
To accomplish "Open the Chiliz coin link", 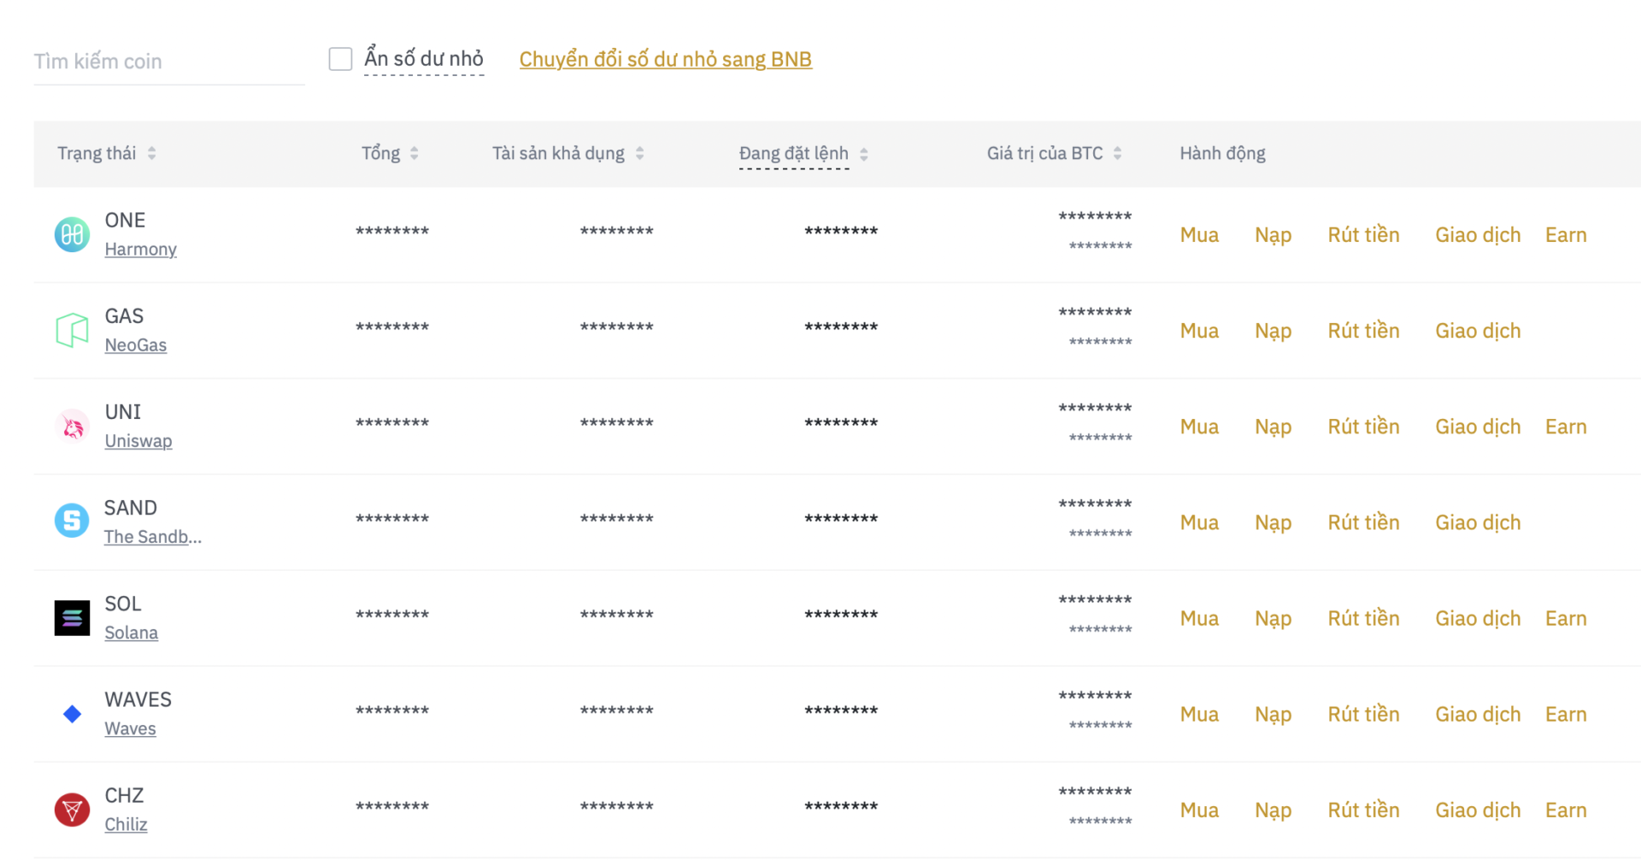I will pyautogui.click(x=126, y=823).
